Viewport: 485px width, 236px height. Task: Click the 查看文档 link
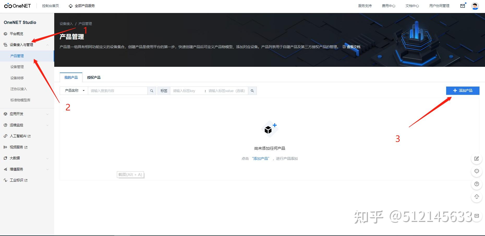click(x=351, y=47)
